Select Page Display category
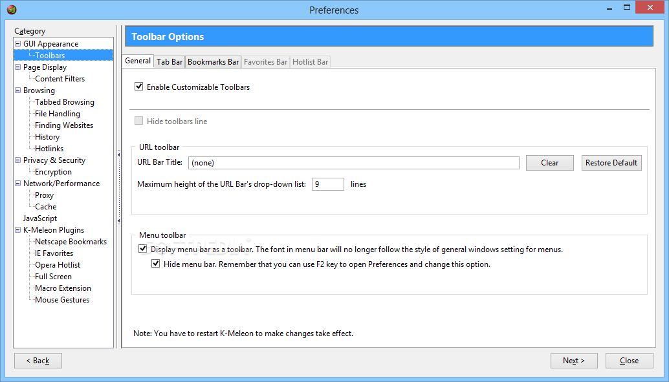The width and height of the screenshot is (669, 382). pos(45,67)
